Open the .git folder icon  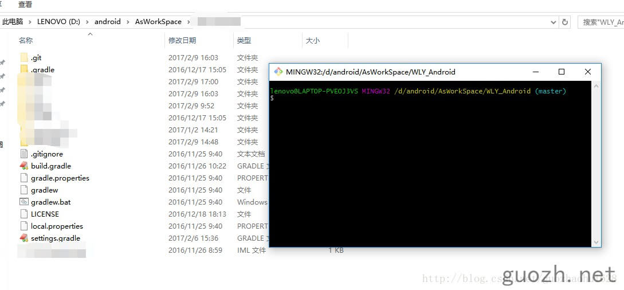(24, 58)
